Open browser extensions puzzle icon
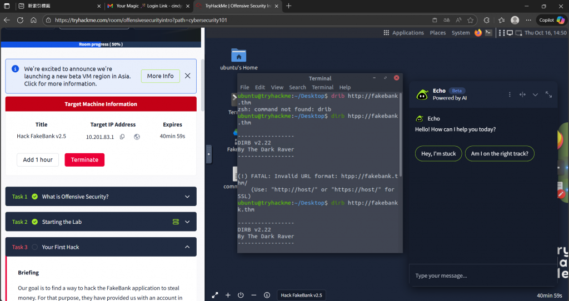The image size is (569, 301). click(487, 20)
